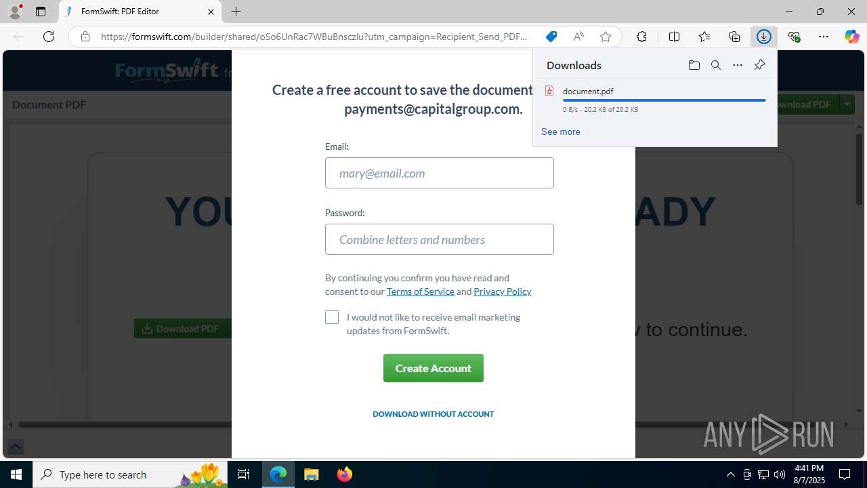Launch Firefox from the taskbar

pos(344,474)
